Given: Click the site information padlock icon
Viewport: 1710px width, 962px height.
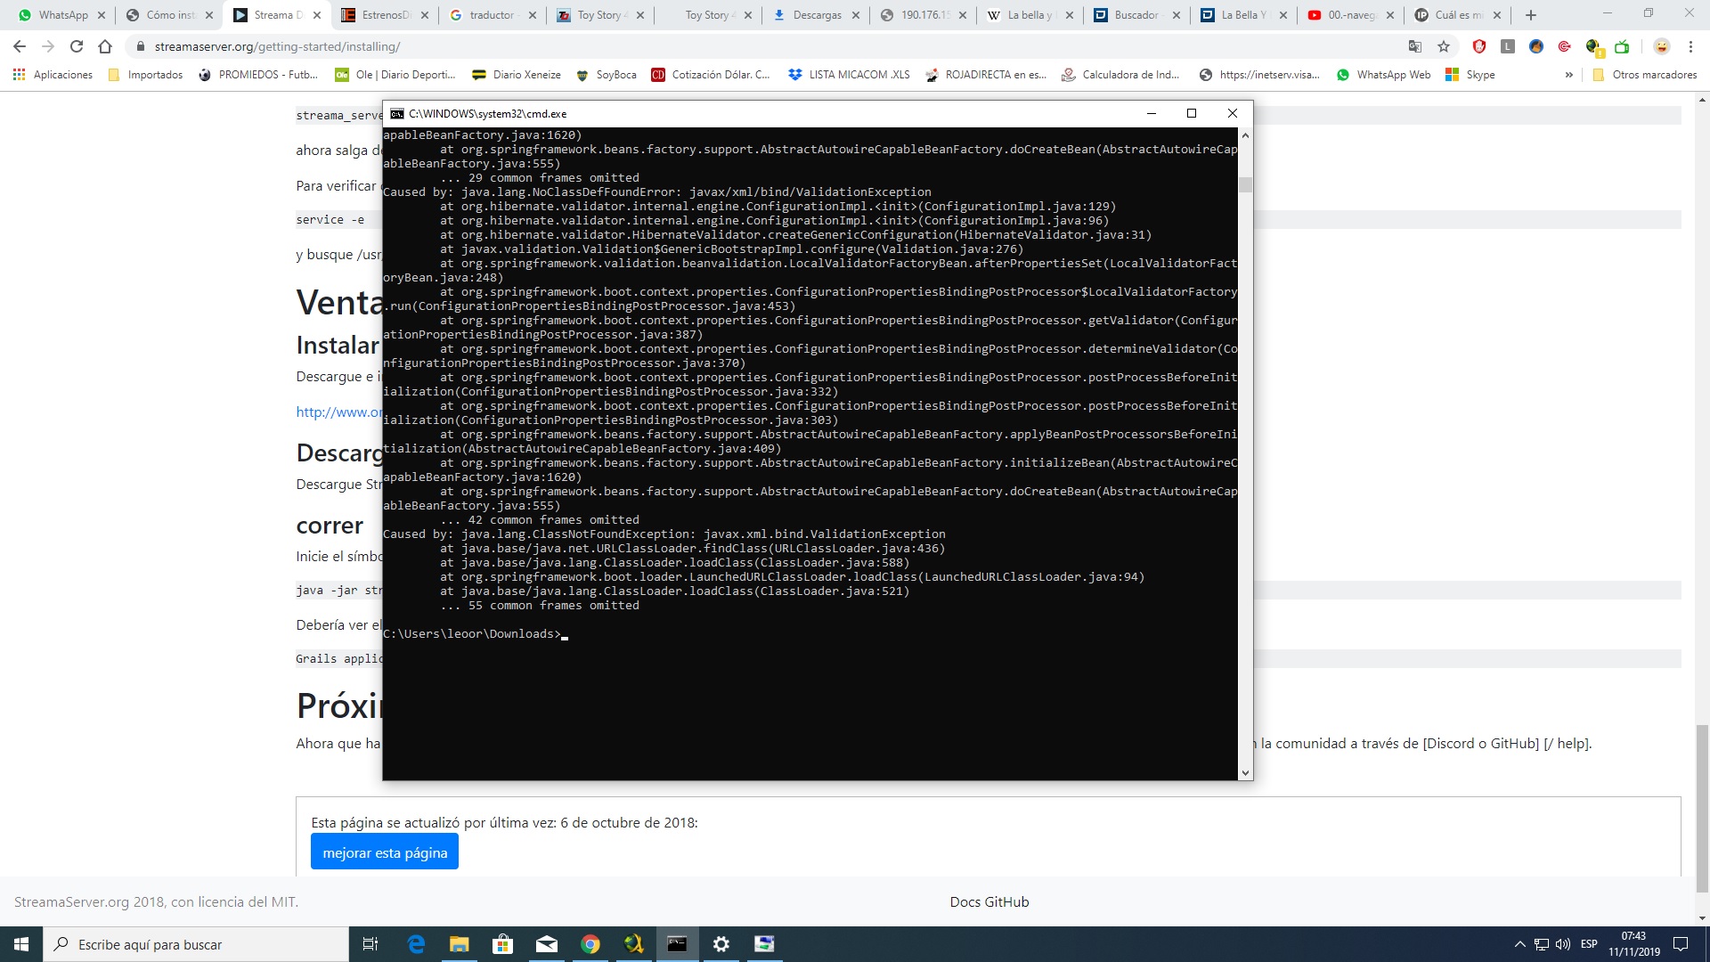Looking at the screenshot, I should pos(141,47).
